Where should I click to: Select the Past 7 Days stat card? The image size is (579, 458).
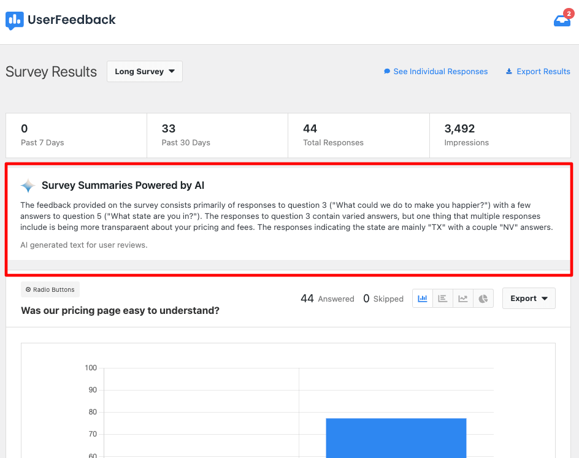tap(76, 135)
